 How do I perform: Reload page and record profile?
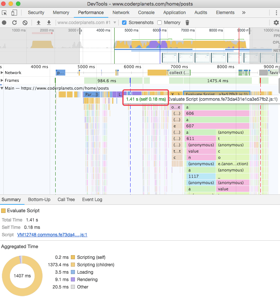point(14,23)
